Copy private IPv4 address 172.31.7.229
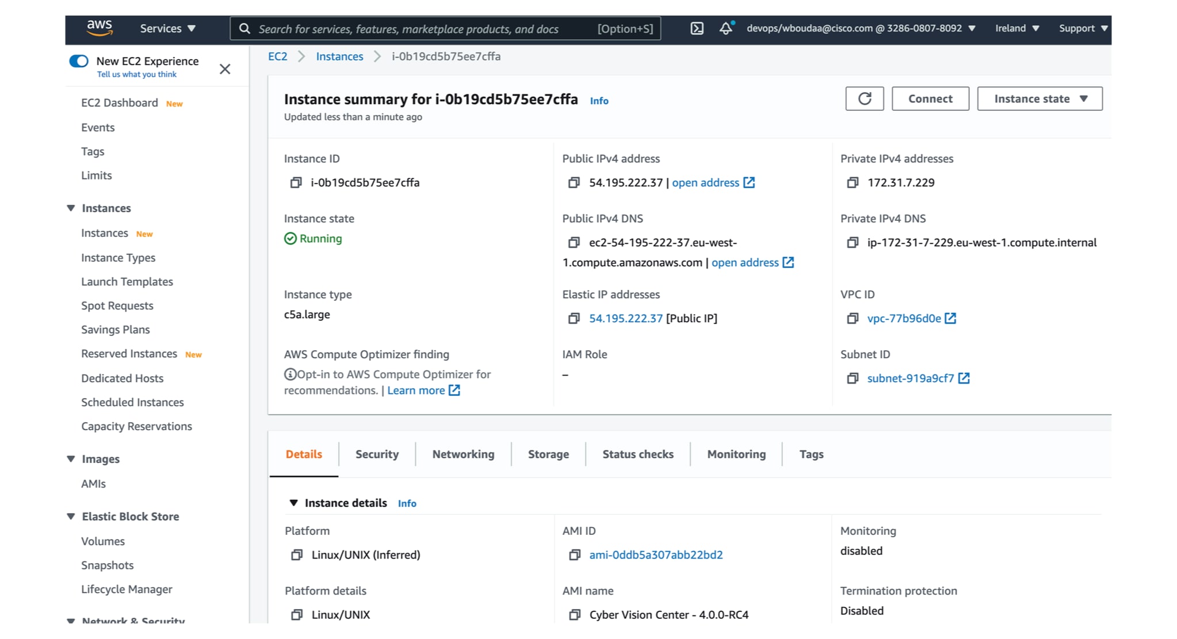Screen dimensions: 1177x639 click(x=853, y=182)
